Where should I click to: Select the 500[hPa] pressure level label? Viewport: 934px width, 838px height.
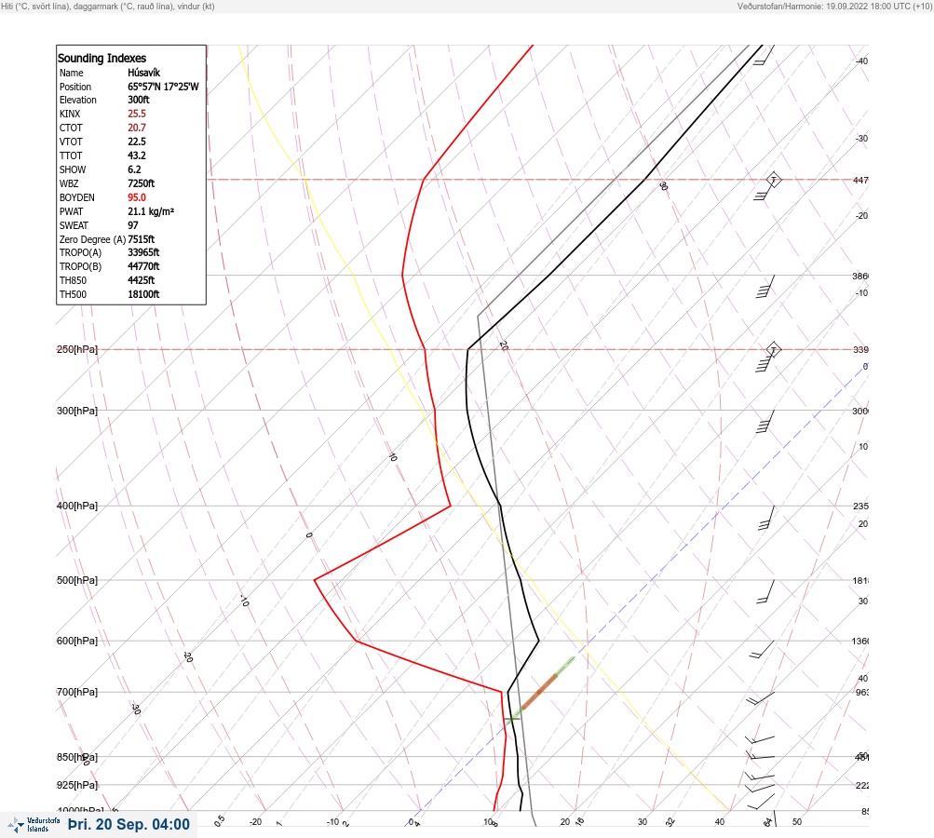point(77,580)
